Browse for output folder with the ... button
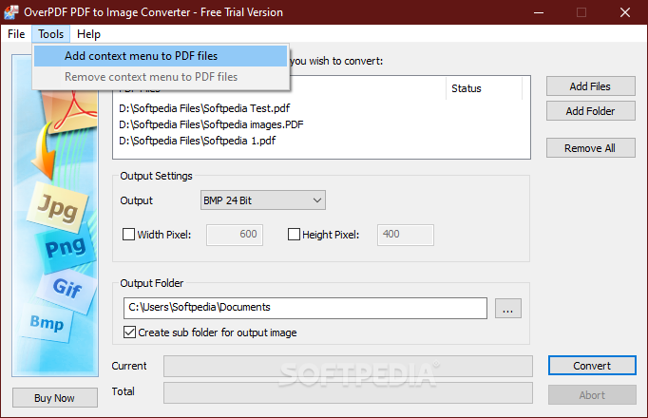648x418 pixels. [508, 309]
